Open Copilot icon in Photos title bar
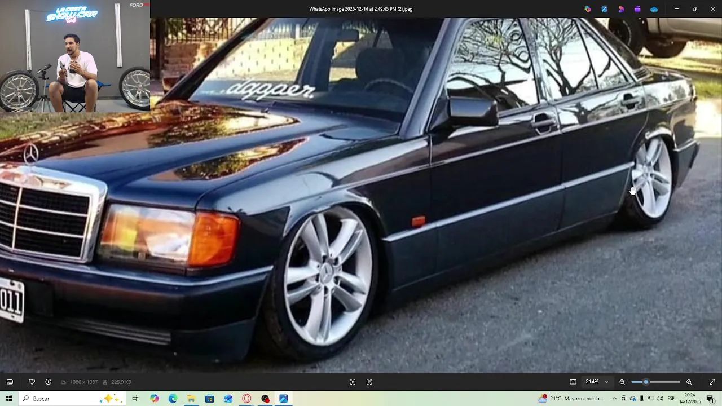The width and height of the screenshot is (722, 406). [588, 9]
